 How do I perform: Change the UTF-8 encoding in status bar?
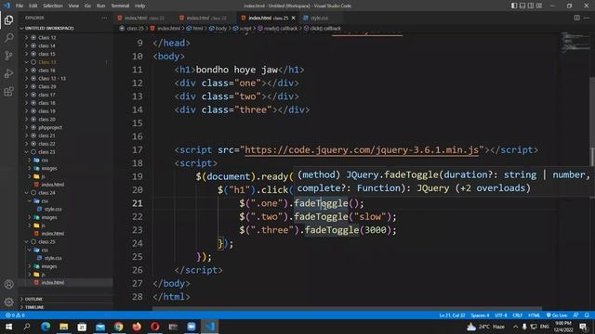click(501, 315)
